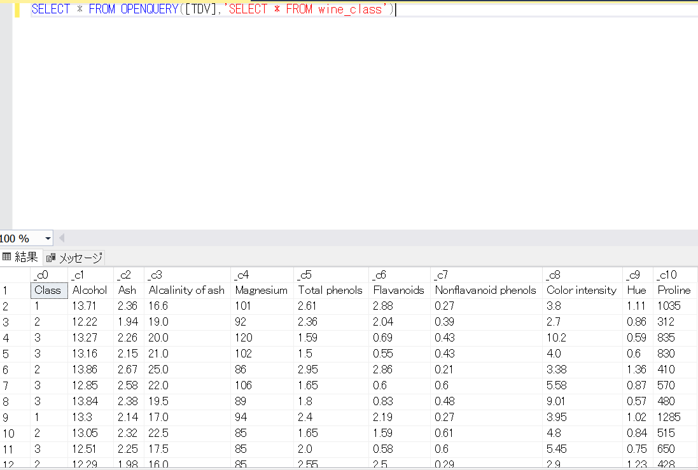The image size is (698, 470).
Task: Click the 'Hue' cell
Action: pyautogui.click(x=638, y=290)
